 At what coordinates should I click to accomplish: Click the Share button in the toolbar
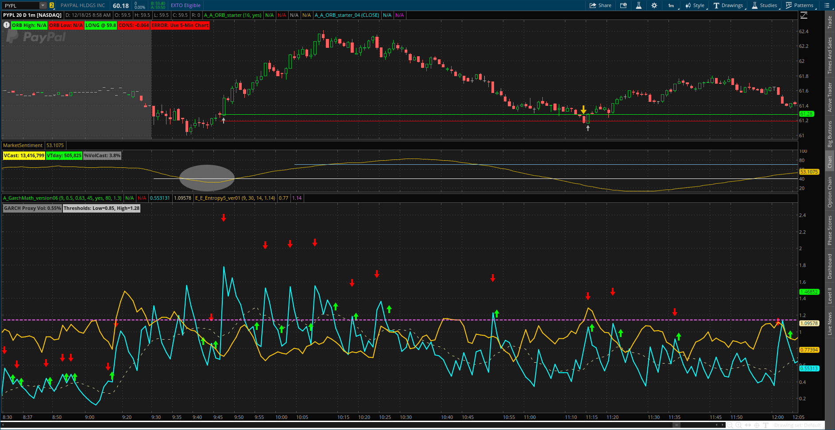point(600,5)
